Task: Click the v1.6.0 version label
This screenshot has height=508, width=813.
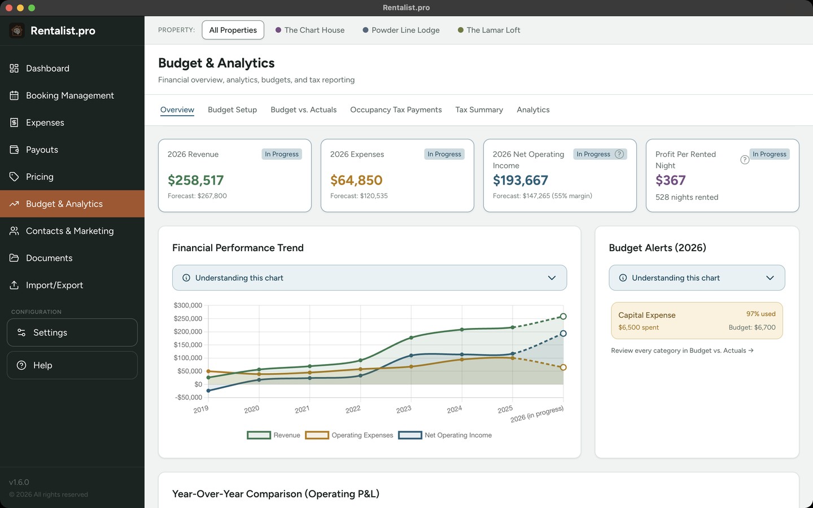Action: click(x=19, y=482)
